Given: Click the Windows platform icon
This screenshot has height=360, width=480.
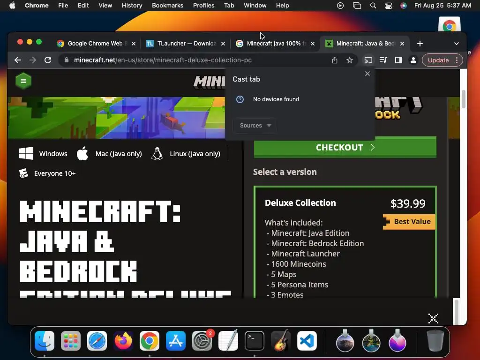Looking at the screenshot, I should (x=26, y=153).
